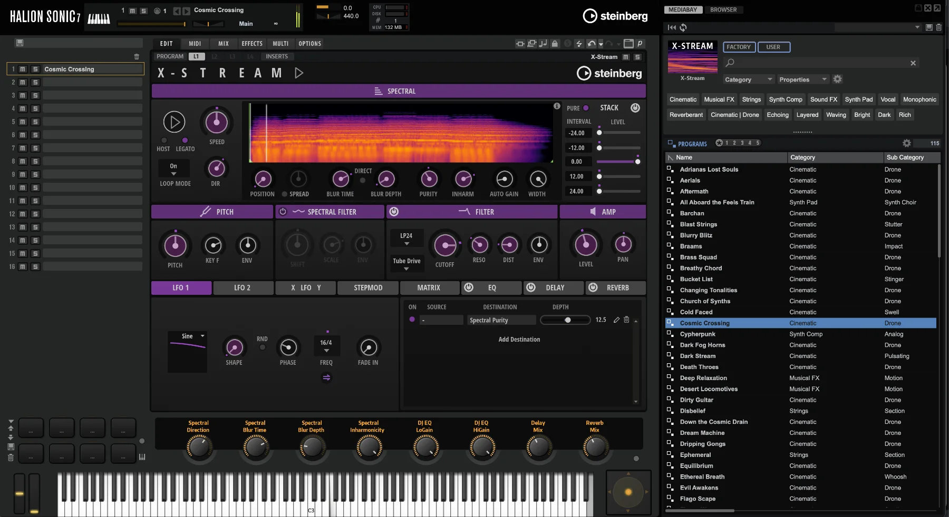Viewport: 949px width, 517px height.
Task: Click the info icon on the spectrogram display
Action: [x=557, y=106]
